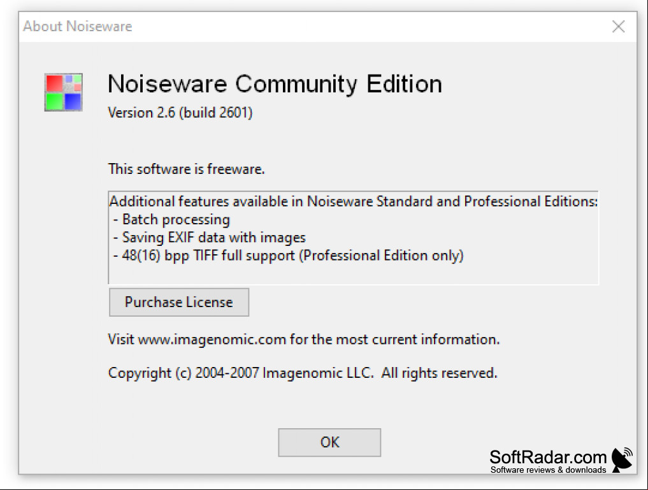Close the About Noiseware dialog
The width and height of the screenshot is (648, 490).
tap(618, 26)
